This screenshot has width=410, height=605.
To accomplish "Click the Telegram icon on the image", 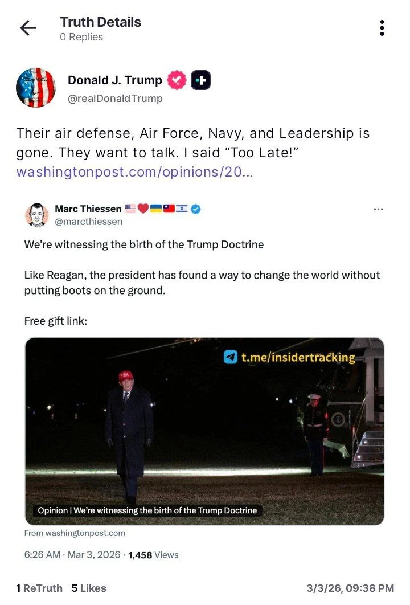I will point(231,357).
